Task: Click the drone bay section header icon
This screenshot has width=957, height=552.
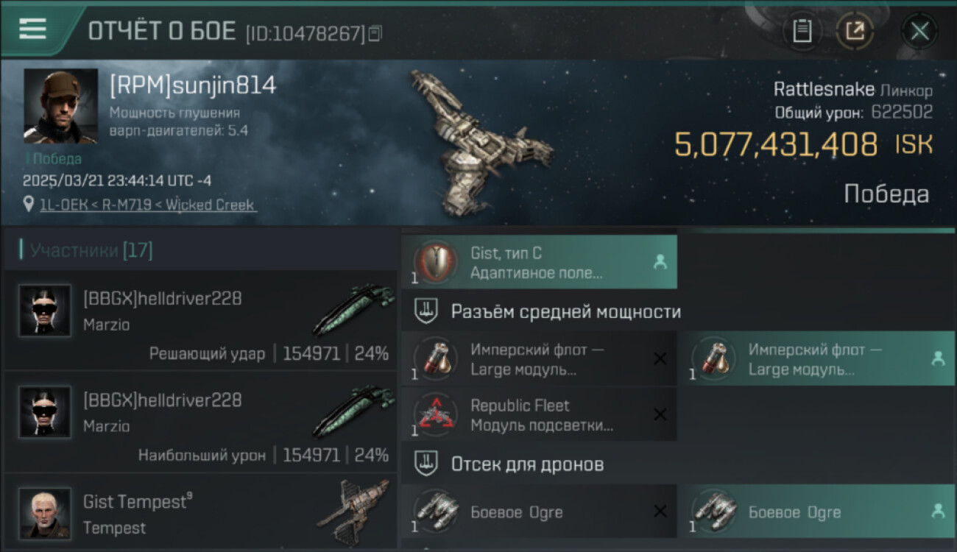Action: click(427, 464)
